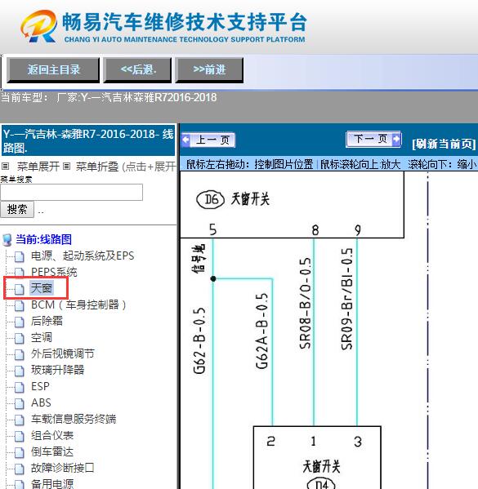Click the page icon beside 组合仪表
The image size is (478, 489).
pyautogui.click(x=20, y=436)
